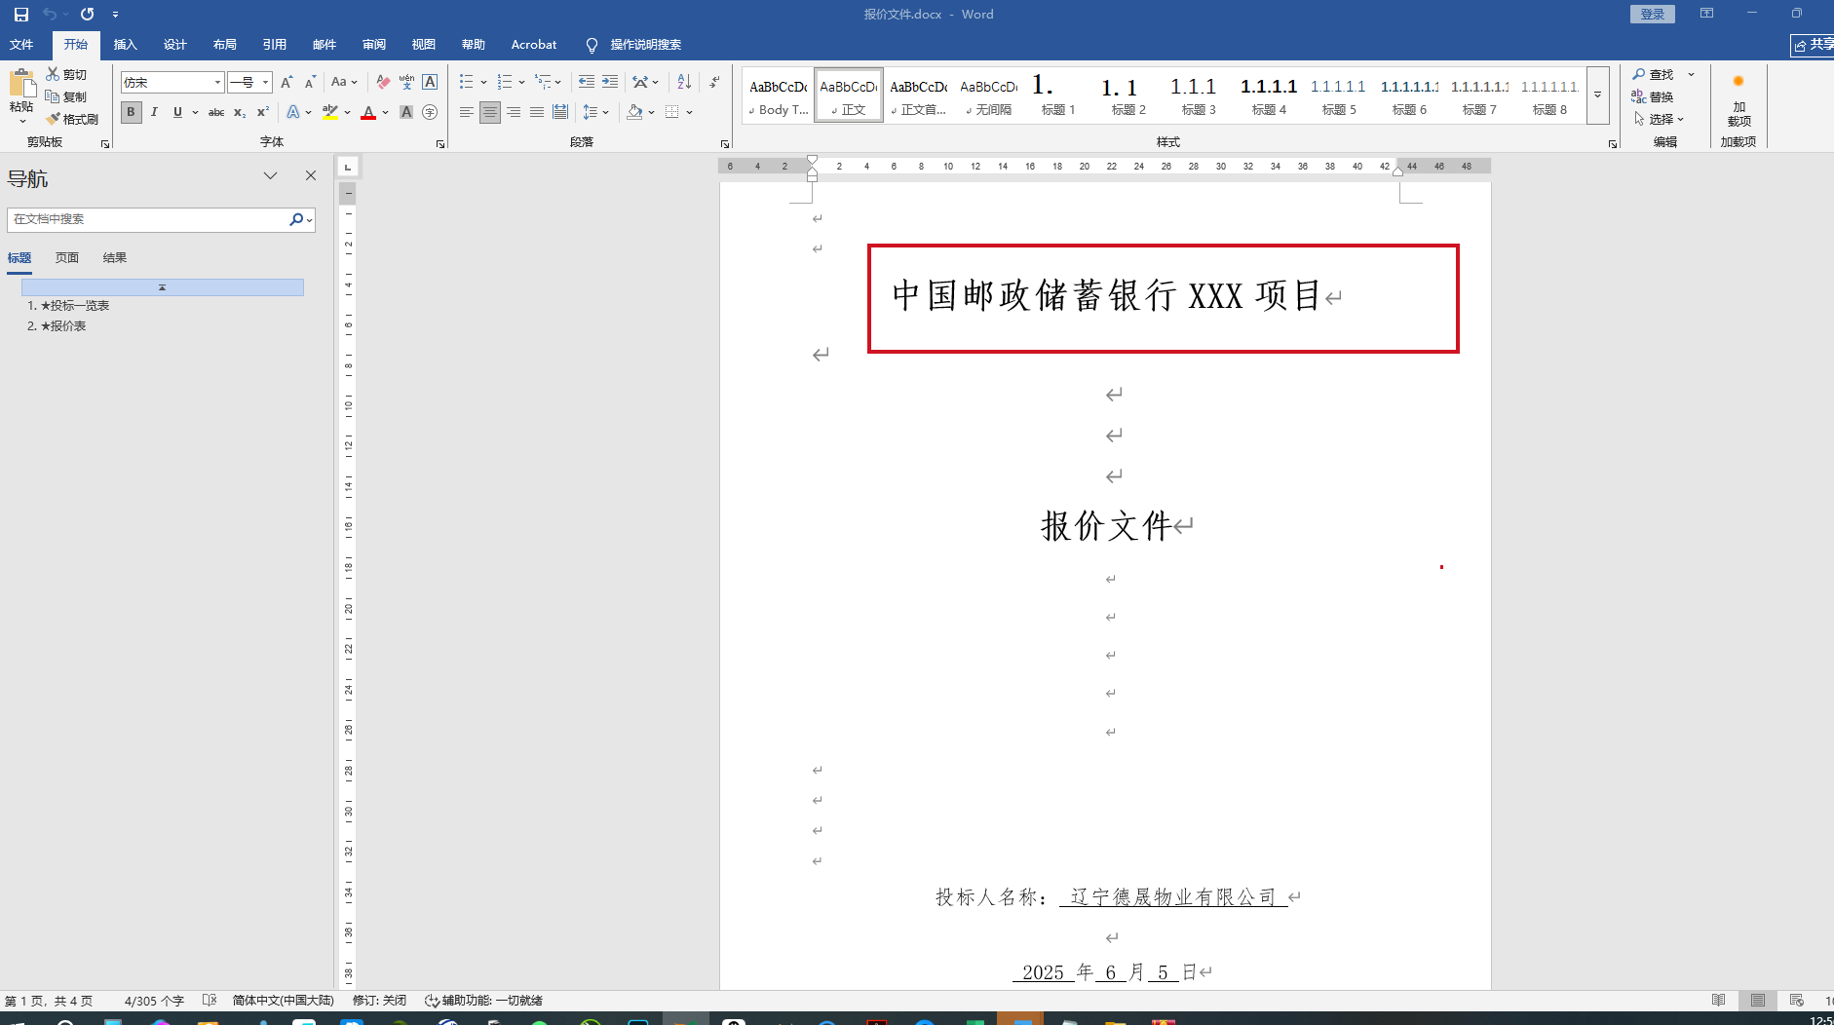
Task: Click the enclosed character (字) icon
Action: (x=430, y=112)
